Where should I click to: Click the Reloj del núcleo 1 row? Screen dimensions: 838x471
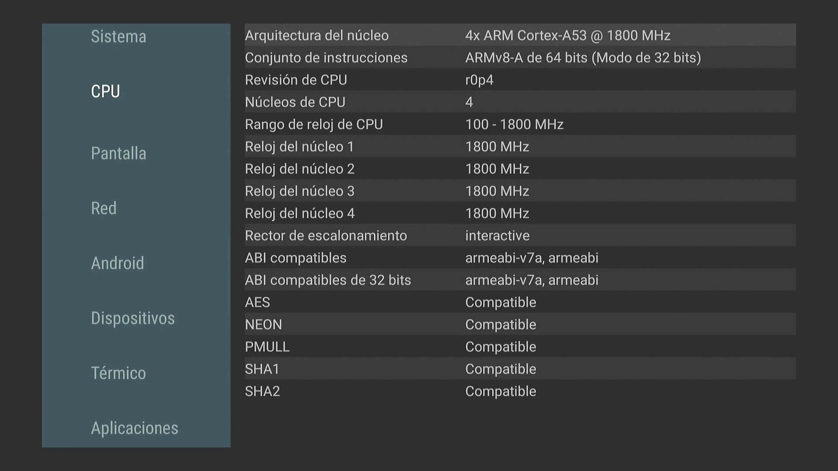(x=519, y=147)
